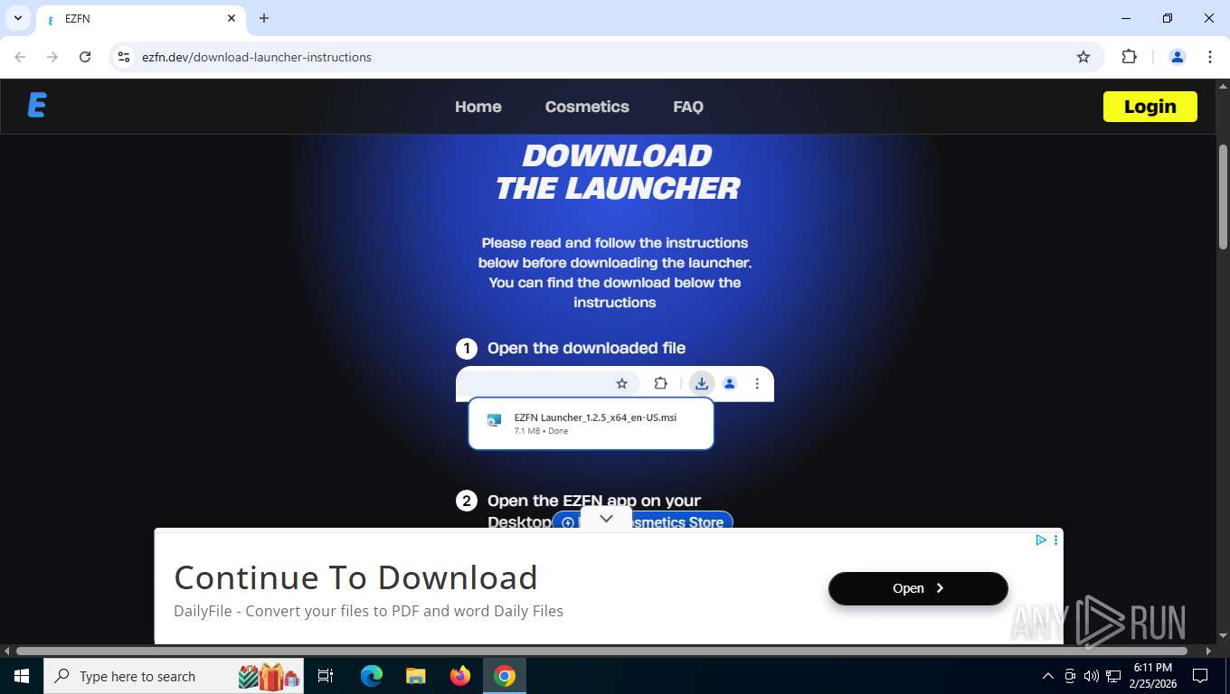Open the Windows Start menu
This screenshot has height=694, width=1230.
coord(22,676)
